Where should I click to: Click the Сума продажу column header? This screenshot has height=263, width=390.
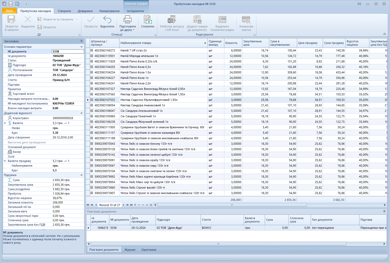pyautogui.click(x=334, y=43)
